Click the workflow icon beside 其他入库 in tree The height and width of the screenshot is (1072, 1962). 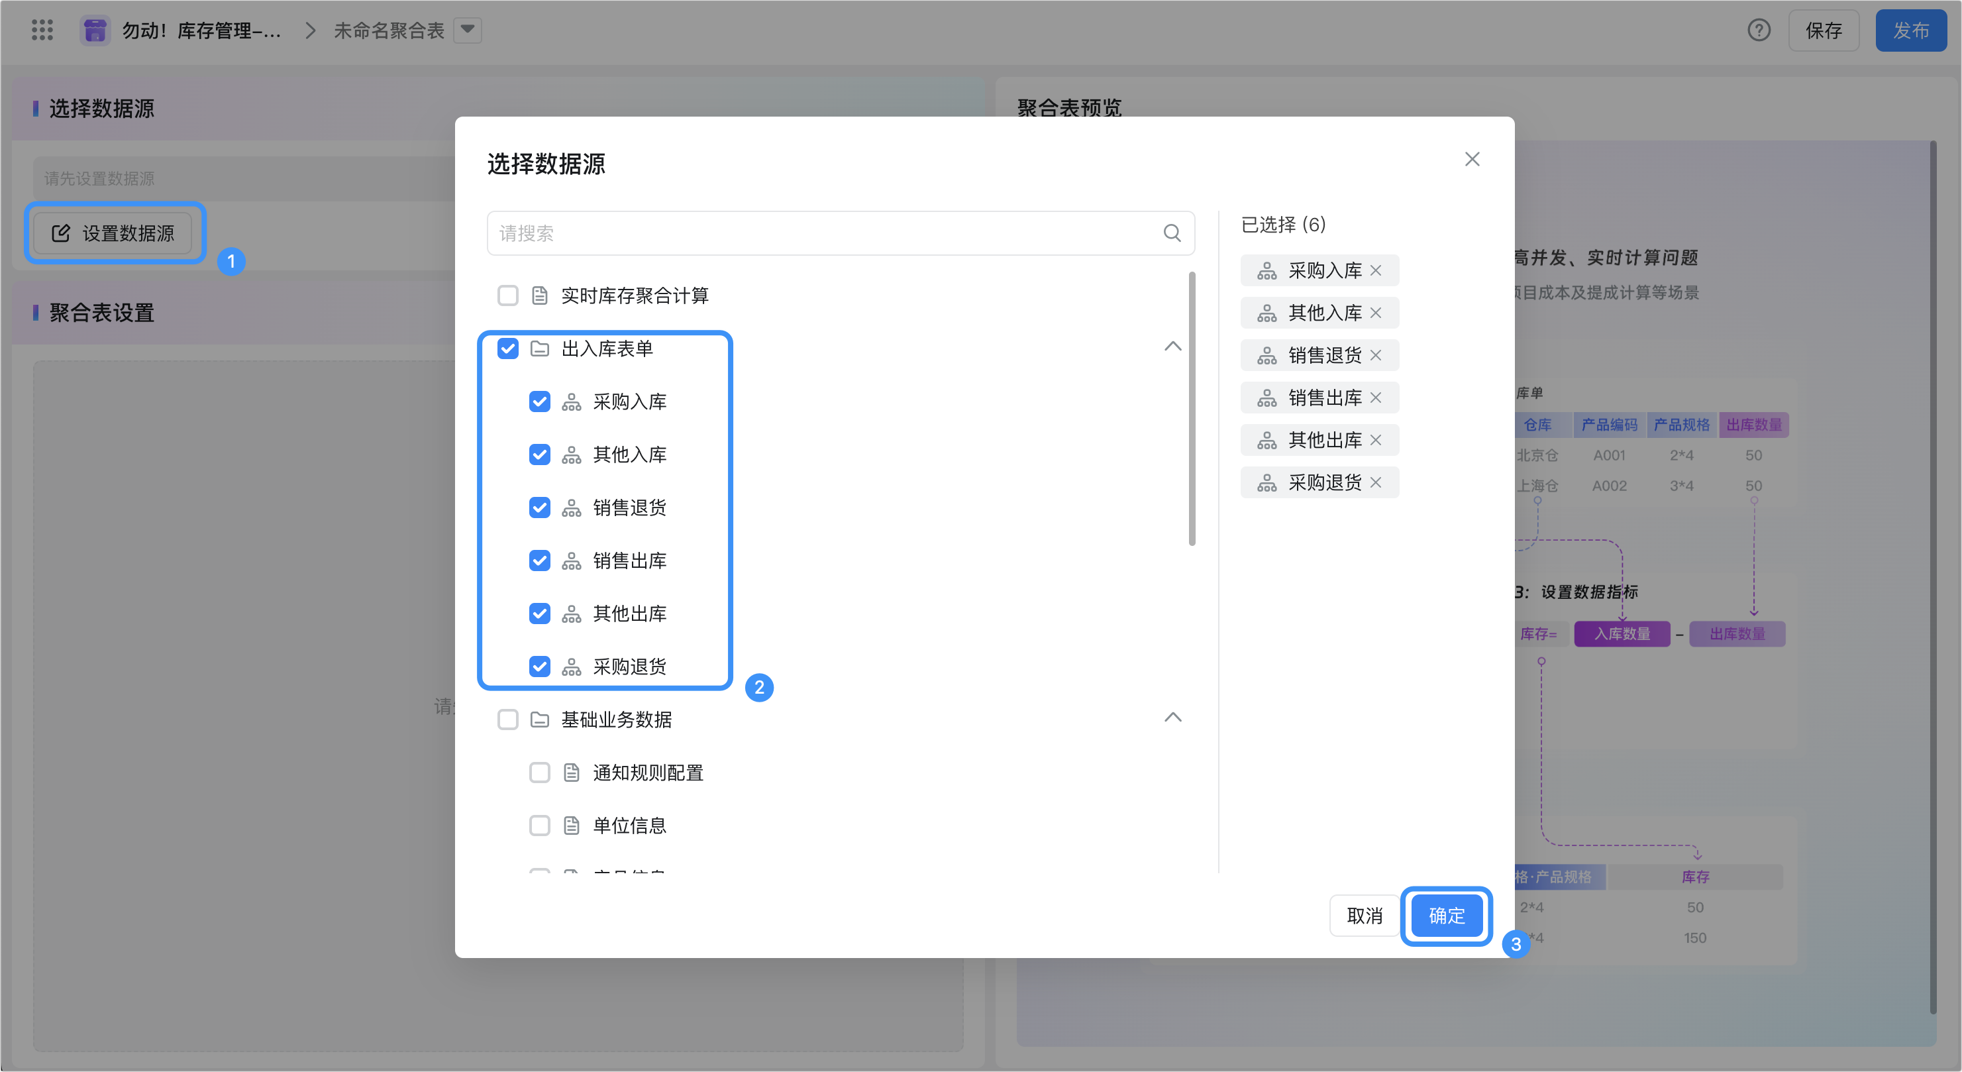click(x=571, y=455)
